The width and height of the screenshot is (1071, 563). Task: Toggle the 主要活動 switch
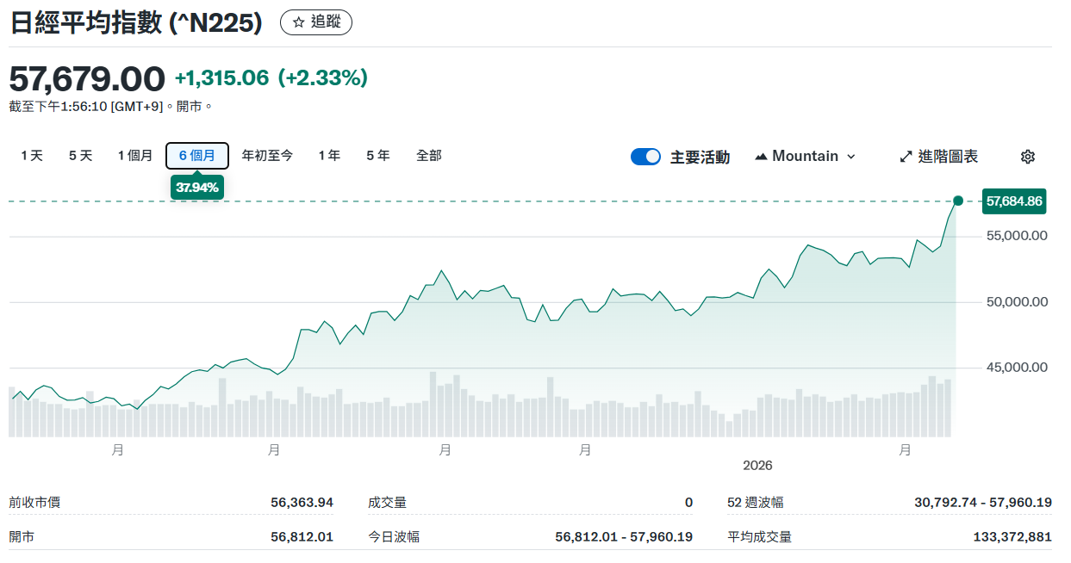[x=645, y=157]
